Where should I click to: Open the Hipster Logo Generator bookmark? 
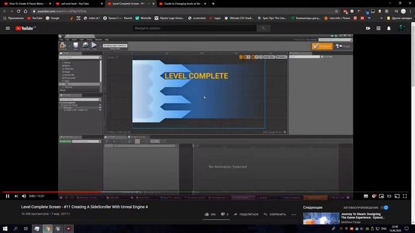[x=169, y=18]
